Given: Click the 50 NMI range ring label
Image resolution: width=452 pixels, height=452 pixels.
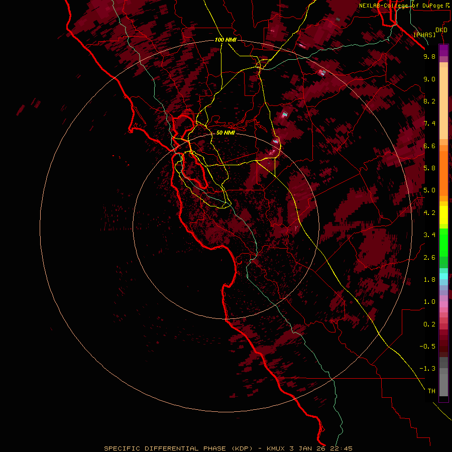Looking at the screenshot, I should 225,133.
